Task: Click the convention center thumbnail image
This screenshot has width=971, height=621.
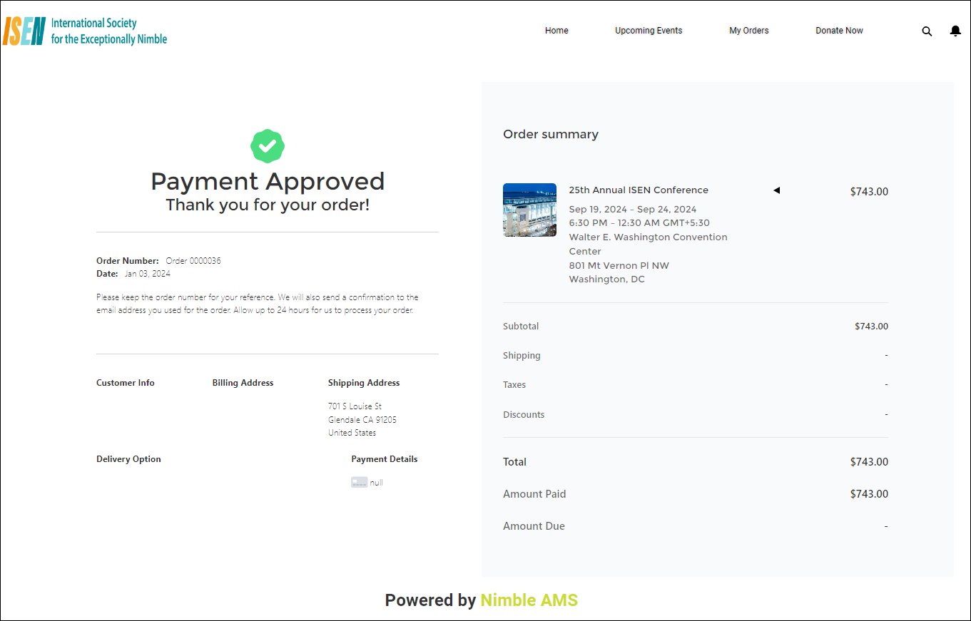Action: pyautogui.click(x=529, y=210)
